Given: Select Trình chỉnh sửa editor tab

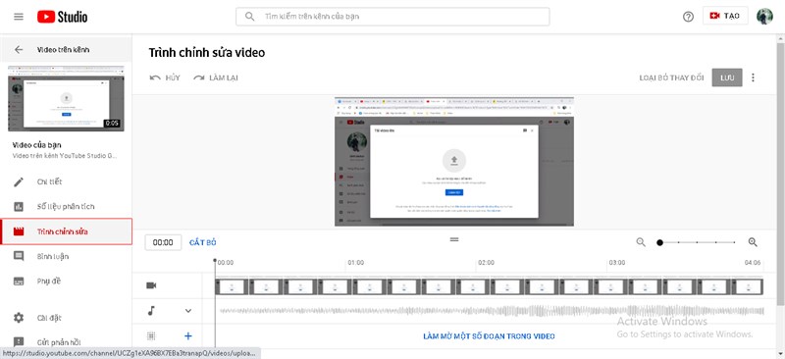Looking at the screenshot, I should 66,231.
